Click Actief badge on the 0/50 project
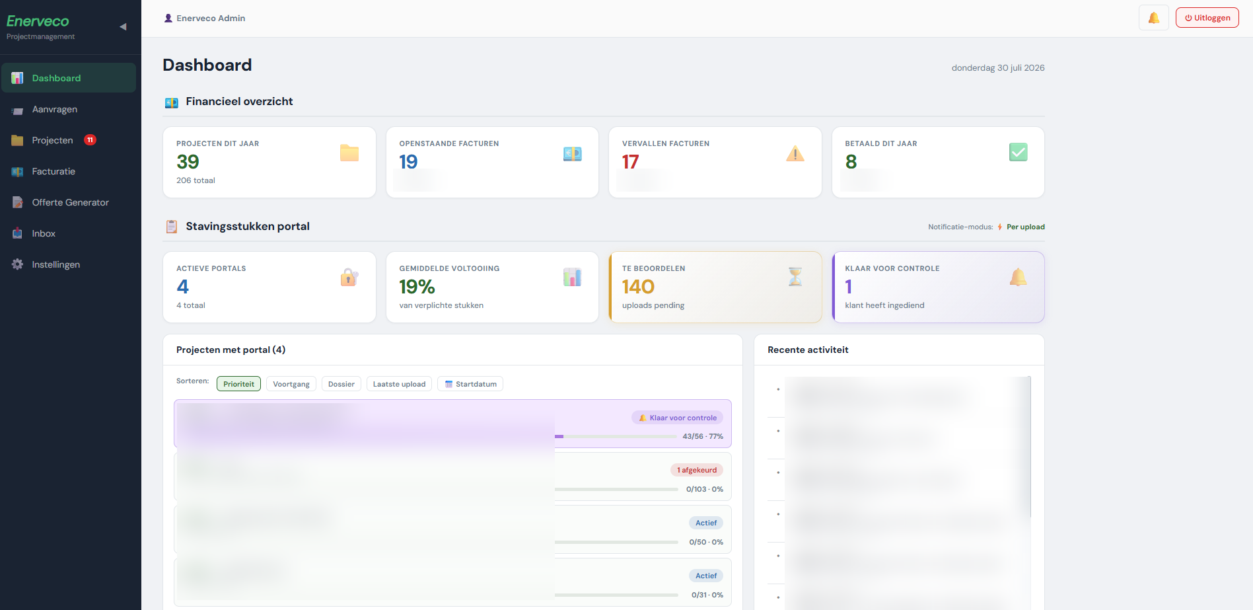 tap(706, 523)
